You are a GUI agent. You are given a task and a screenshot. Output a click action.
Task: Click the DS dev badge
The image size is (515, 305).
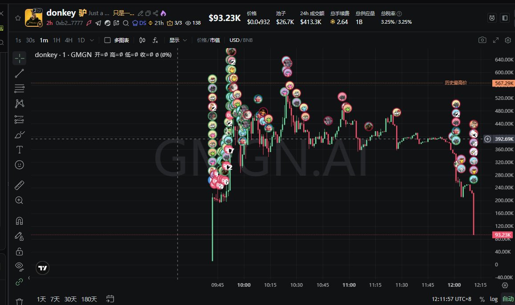139,23
